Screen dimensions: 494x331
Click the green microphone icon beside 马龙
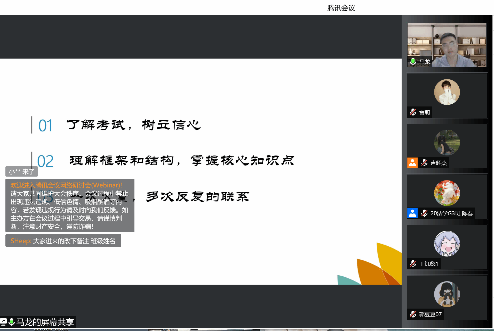[413, 62]
